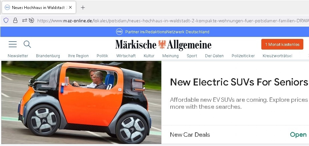Close the Neues Hochhaus in Waldstadt tab
Screen dimensions: 309x146
coord(70,7)
